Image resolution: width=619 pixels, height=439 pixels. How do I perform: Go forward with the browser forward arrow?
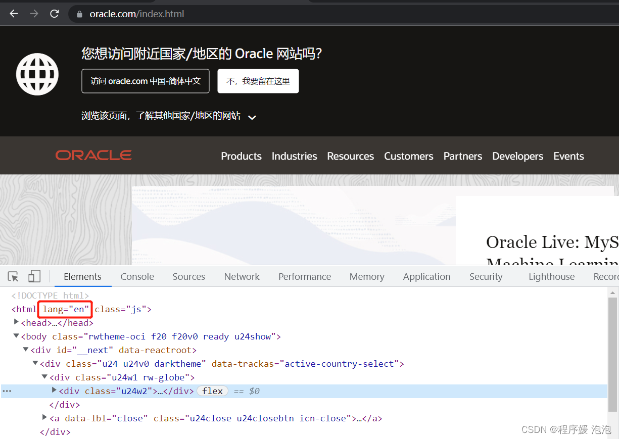click(x=34, y=14)
